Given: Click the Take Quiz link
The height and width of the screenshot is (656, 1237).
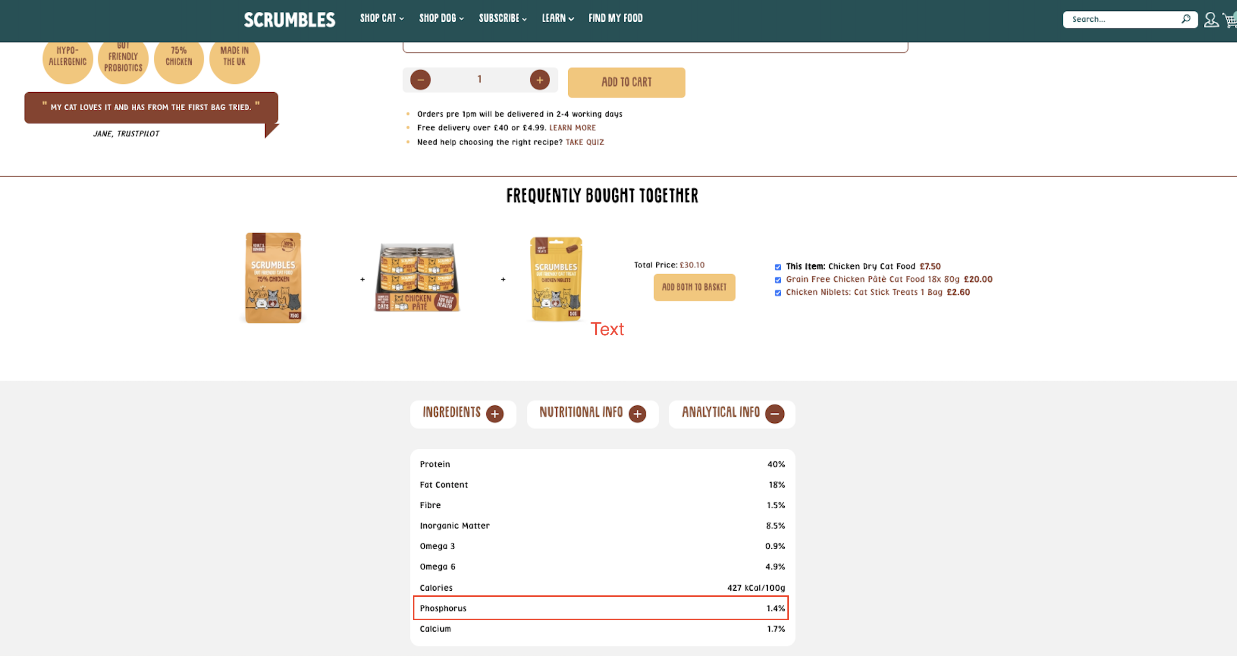Looking at the screenshot, I should pos(585,142).
